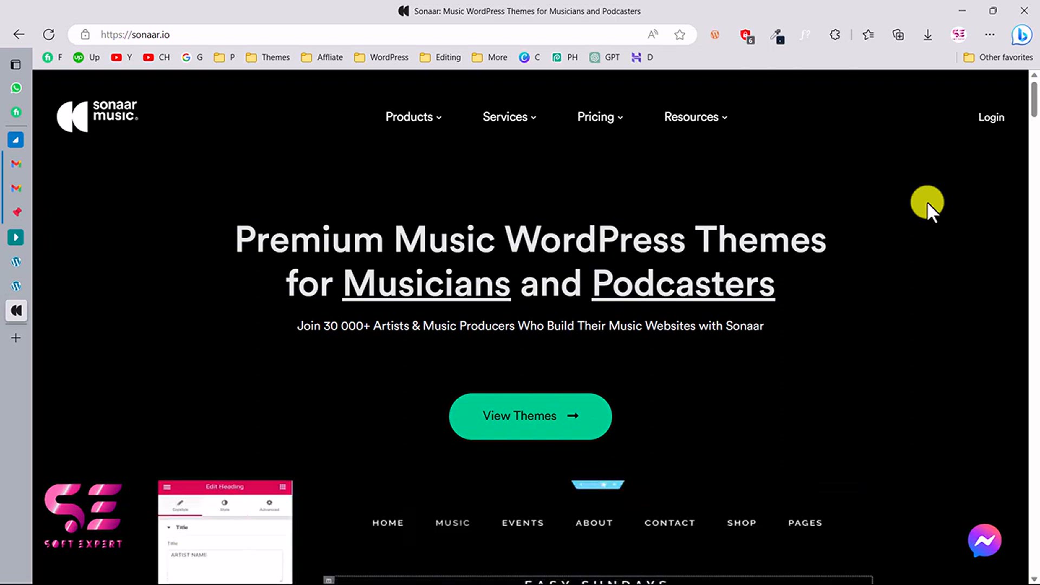
Task: Reload the sonaar.io page
Action: 49,35
